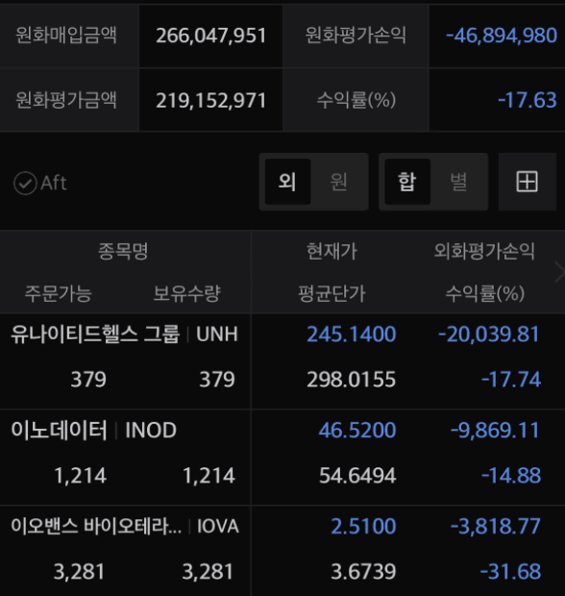565x596 pixels.
Task: Select the 합 combined view toggle
Action: (407, 182)
